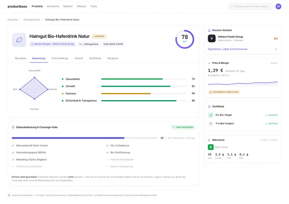This screenshot has height=204, width=289.
Task: Click the EAN 40110 23456 tag
Action: [x=113, y=44]
